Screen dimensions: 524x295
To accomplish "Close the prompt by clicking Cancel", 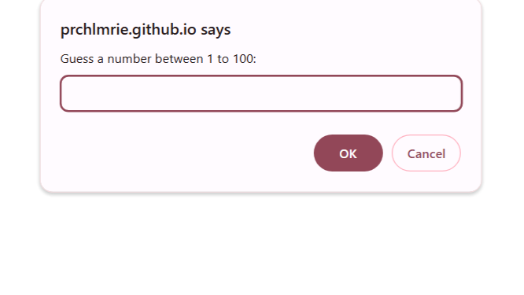I will [x=426, y=153].
